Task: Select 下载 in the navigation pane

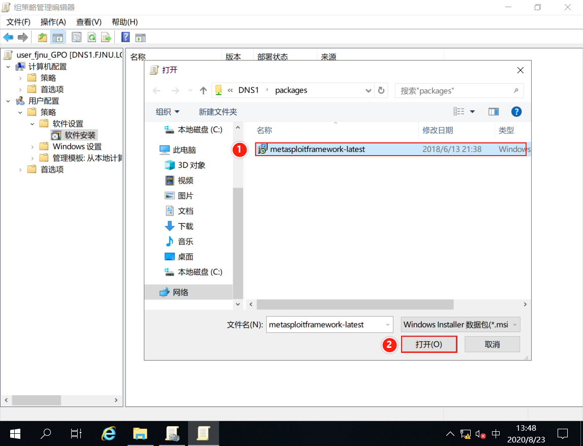Action: [x=179, y=226]
